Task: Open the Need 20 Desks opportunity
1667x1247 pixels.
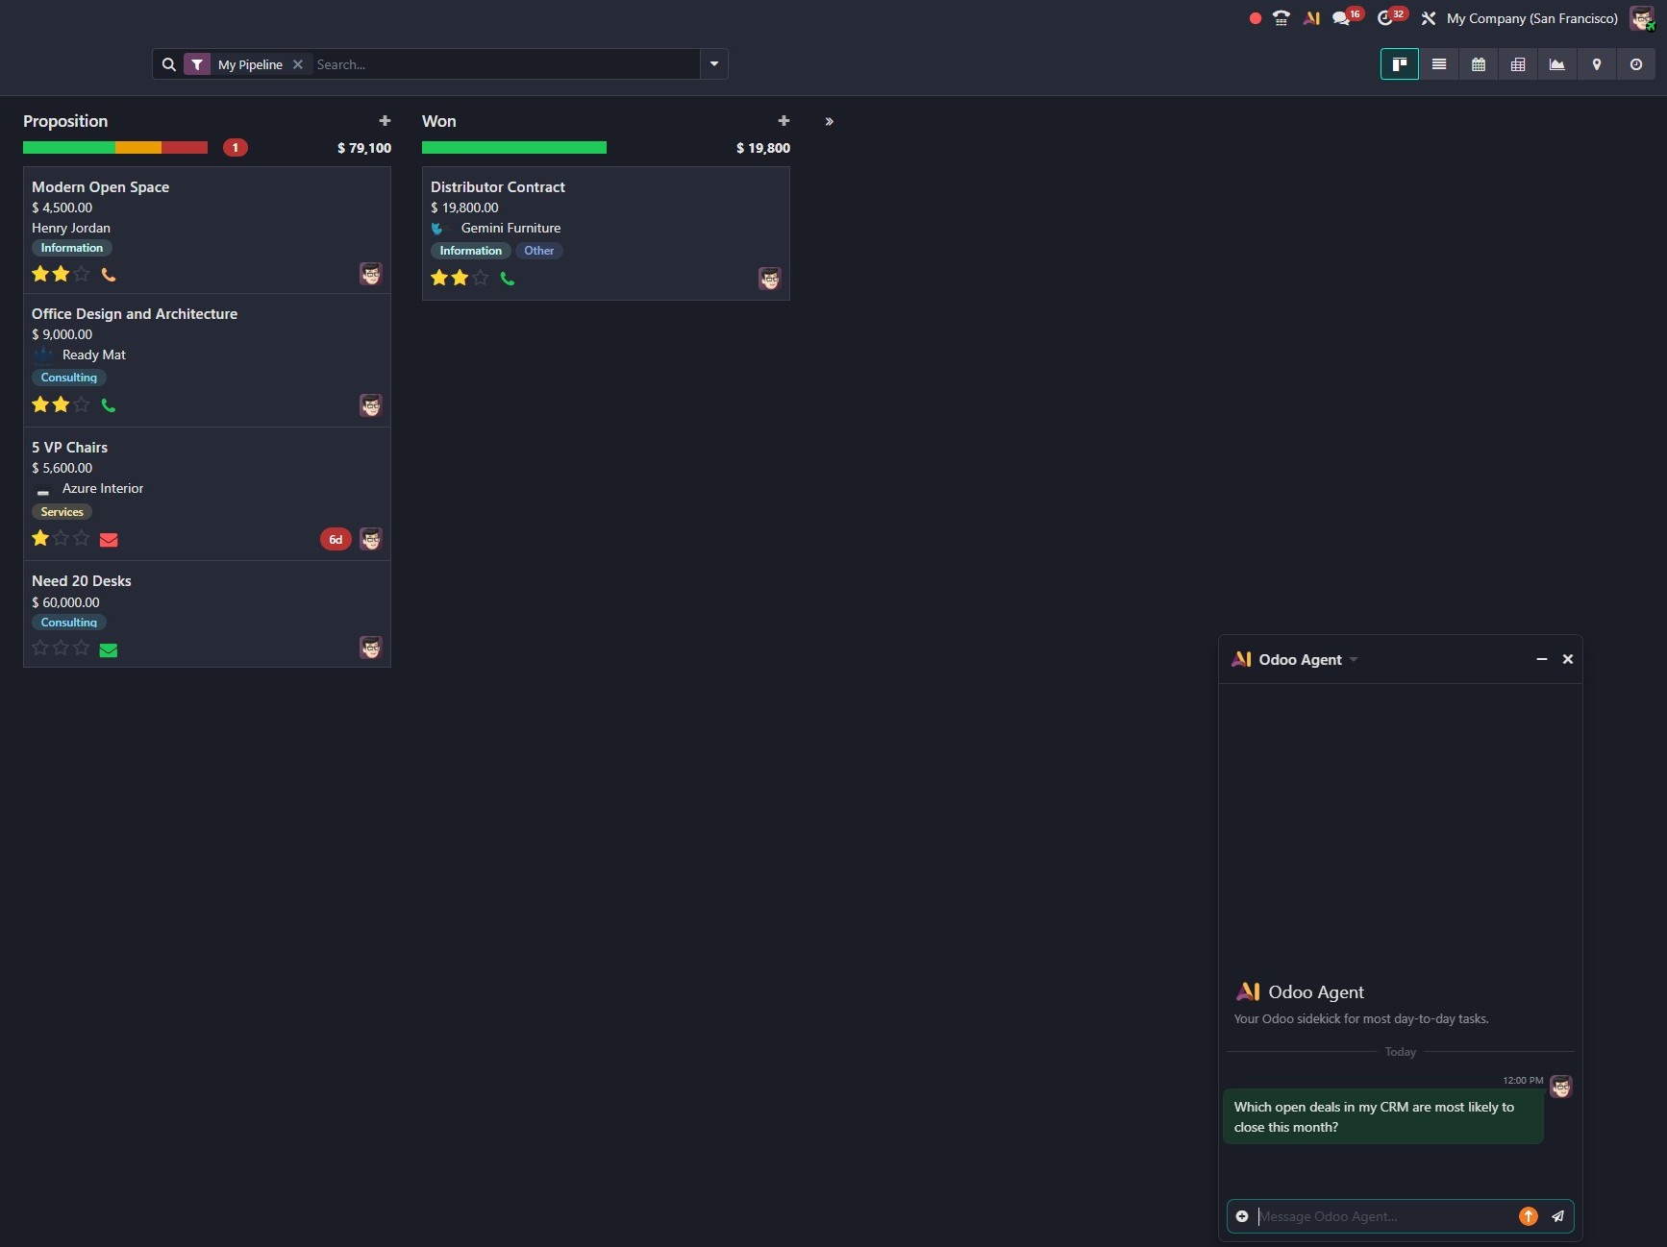Action: [207, 614]
